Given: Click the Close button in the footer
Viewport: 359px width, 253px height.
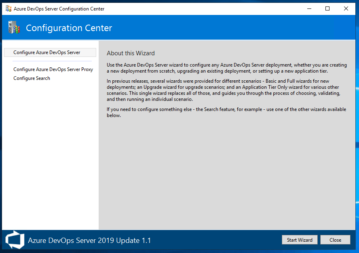Looking at the screenshot, I should coord(335,240).
